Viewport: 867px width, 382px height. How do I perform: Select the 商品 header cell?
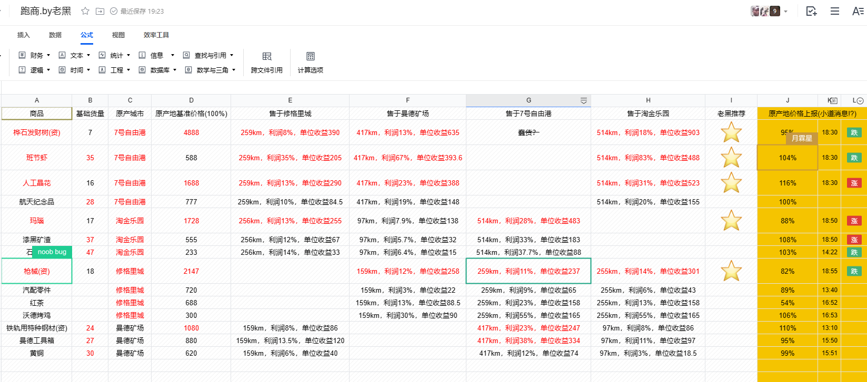[x=37, y=113]
